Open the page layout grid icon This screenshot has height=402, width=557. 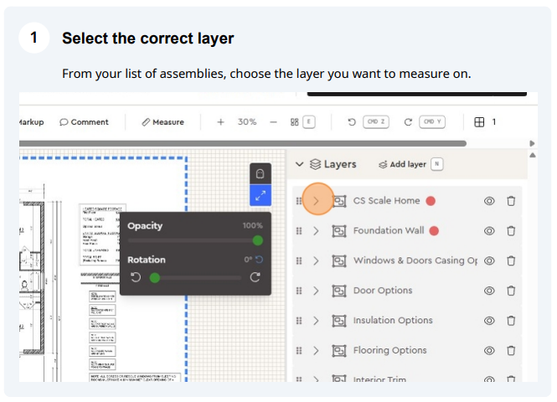pyautogui.click(x=479, y=122)
